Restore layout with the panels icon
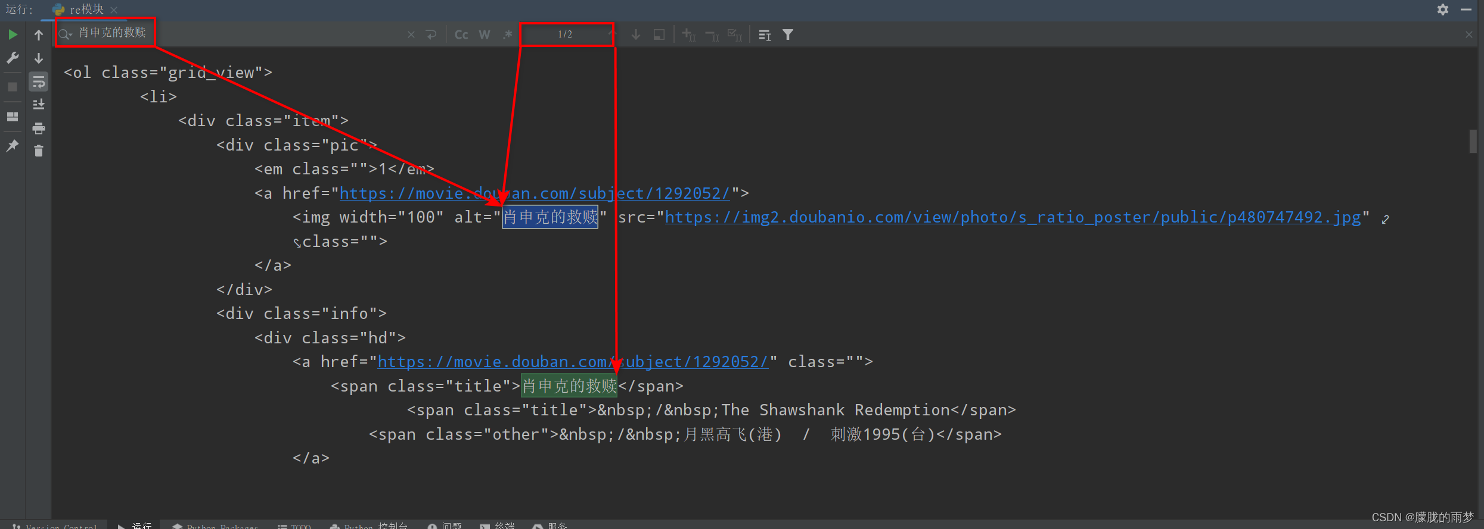The height and width of the screenshot is (529, 1484). (13, 116)
